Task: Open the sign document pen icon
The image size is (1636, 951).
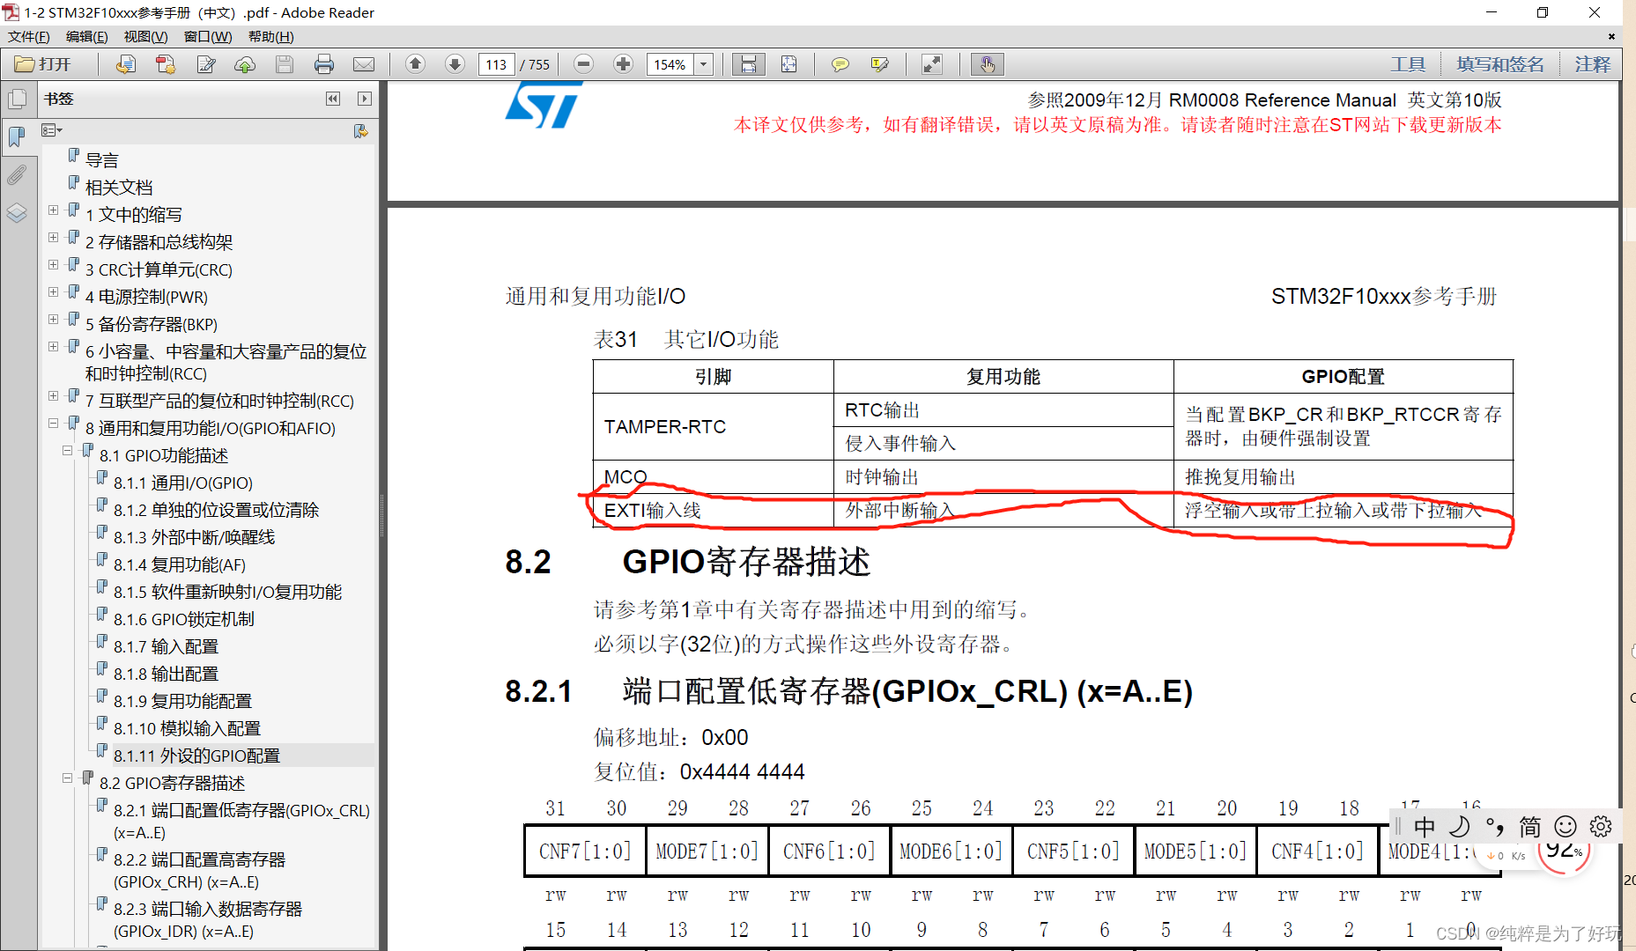Action: click(x=206, y=64)
